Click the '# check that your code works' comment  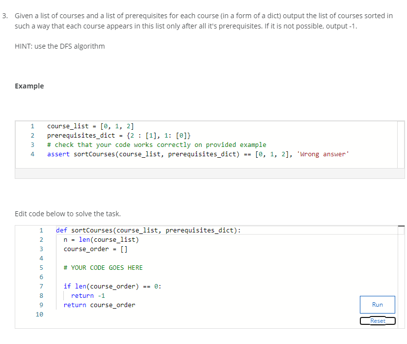(157, 144)
